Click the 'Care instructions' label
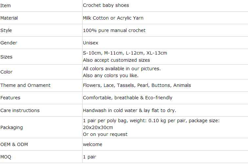Screen dimensions: 248x164 (20, 110)
